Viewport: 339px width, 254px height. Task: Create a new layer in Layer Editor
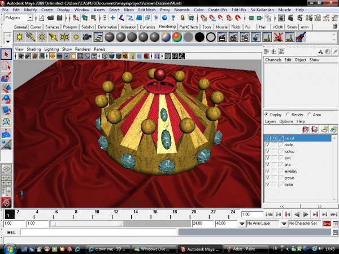pos(324,129)
